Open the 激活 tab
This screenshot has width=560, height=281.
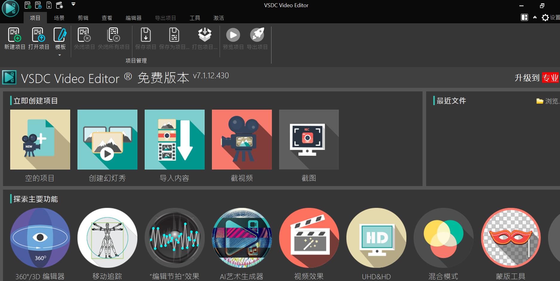[219, 18]
